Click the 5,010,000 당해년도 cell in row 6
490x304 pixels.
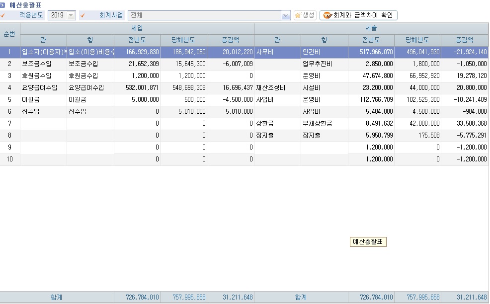[x=184, y=112]
